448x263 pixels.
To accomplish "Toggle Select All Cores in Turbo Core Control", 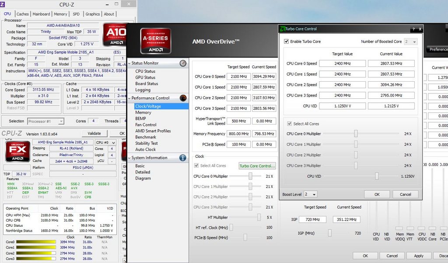I will tap(290, 124).
